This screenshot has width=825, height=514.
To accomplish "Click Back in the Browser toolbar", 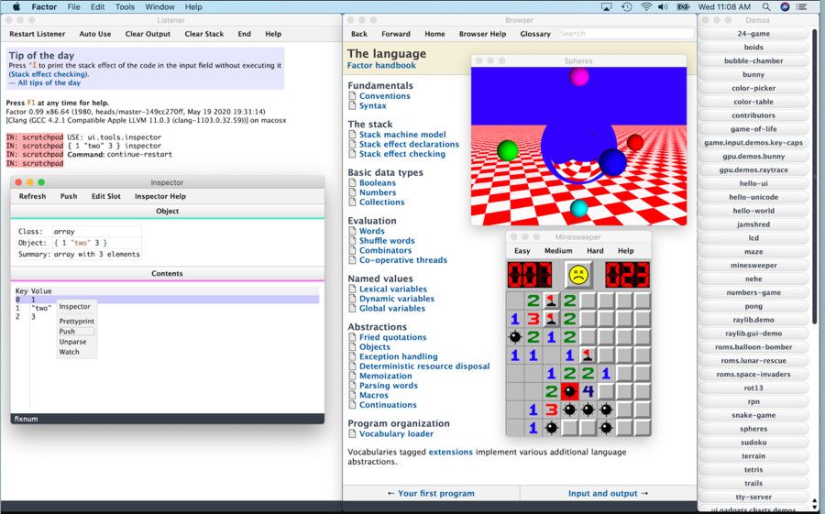I will click(359, 34).
